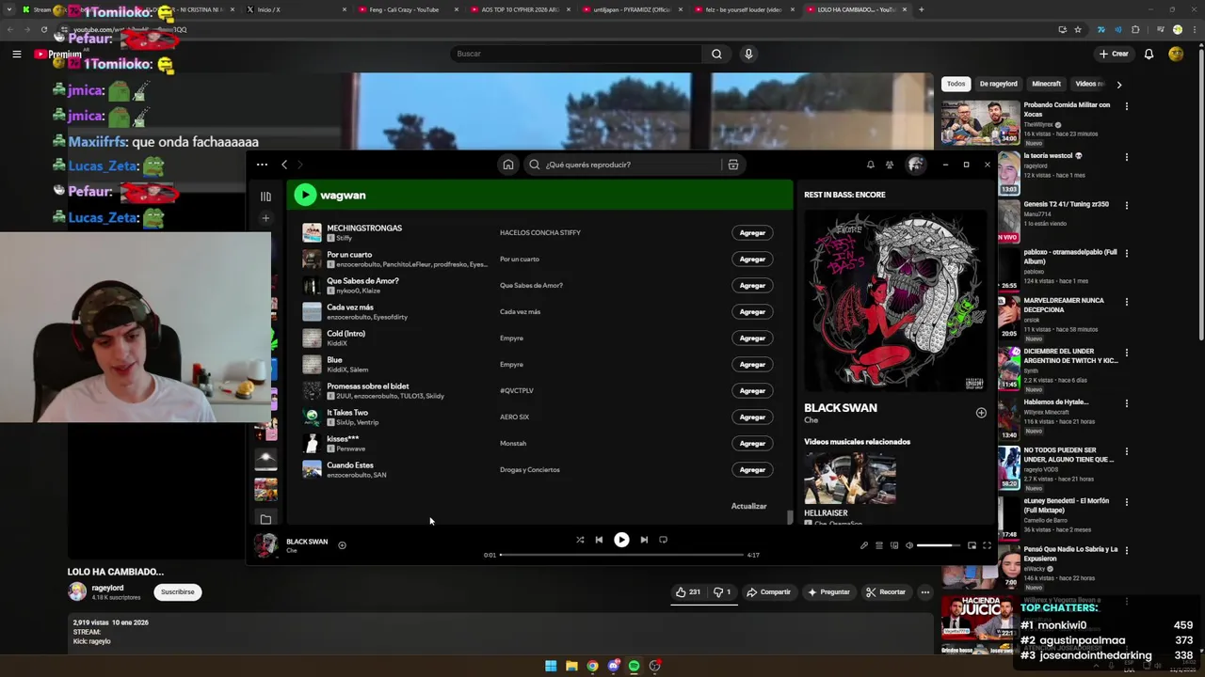The width and height of the screenshot is (1205, 677).
Task: Seek on the Spotify song progress bar
Action: tap(621, 555)
